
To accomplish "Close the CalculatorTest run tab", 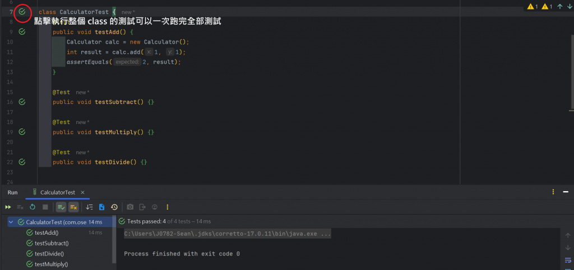I will pyautogui.click(x=82, y=192).
